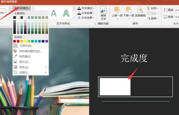The width and height of the screenshot is (179, 115).
Task: Expand the WordArt styles gallery
Action: [74, 18]
